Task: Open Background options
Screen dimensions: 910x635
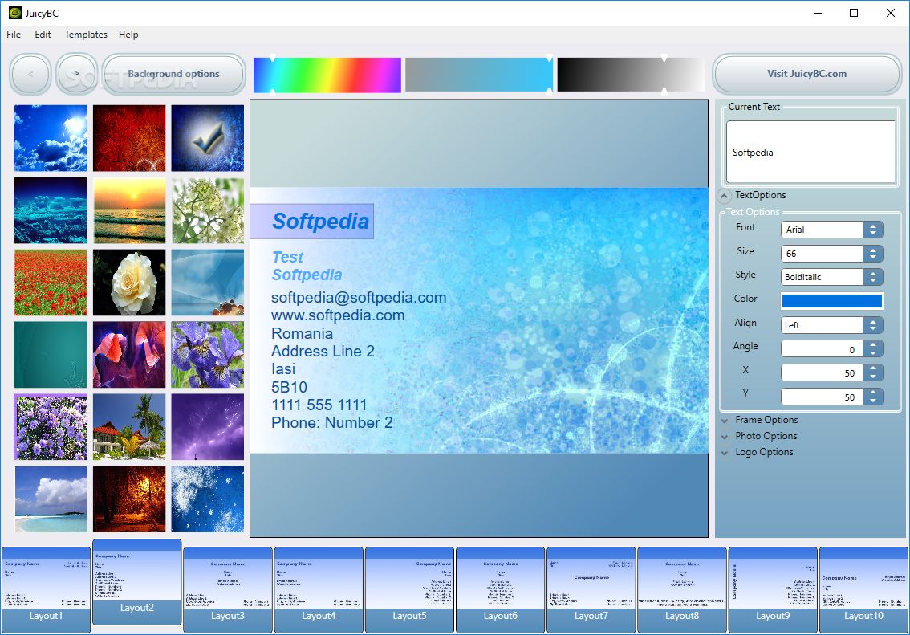Action: click(173, 75)
